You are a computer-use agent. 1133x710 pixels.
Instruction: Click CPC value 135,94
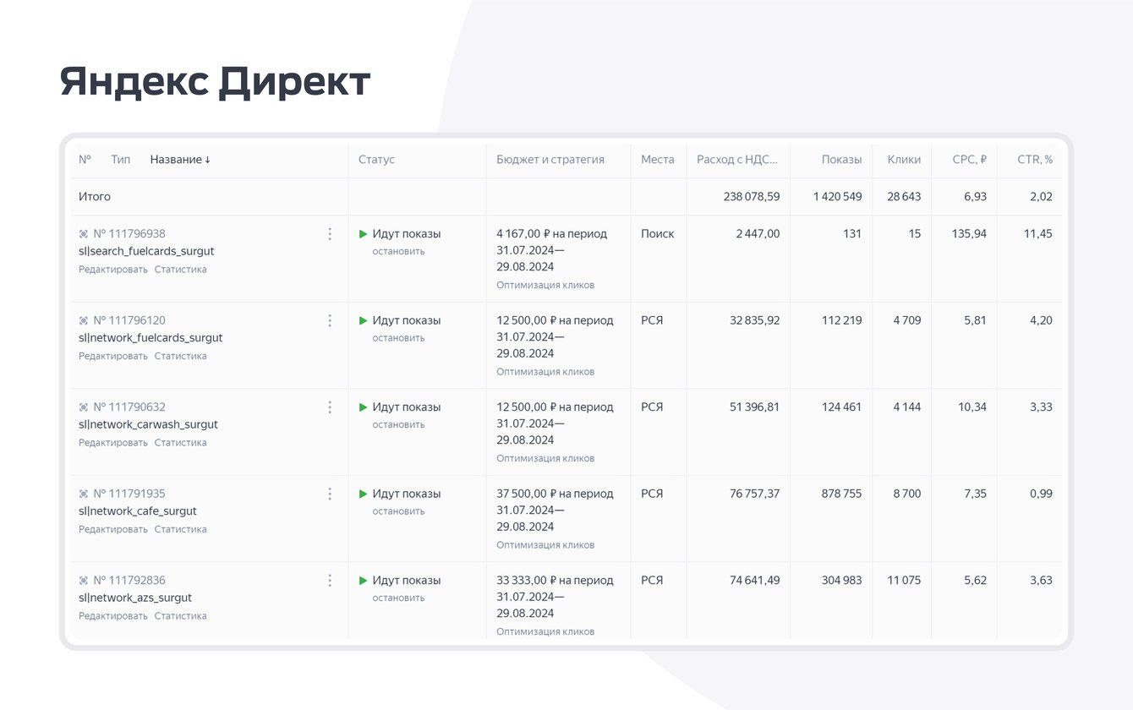969,234
